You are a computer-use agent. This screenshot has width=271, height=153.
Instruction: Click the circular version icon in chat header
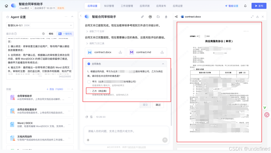pyautogui.click(x=150, y=17)
